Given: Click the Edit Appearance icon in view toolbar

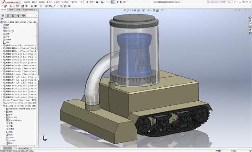Looking at the screenshot, I should click(154, 10).
